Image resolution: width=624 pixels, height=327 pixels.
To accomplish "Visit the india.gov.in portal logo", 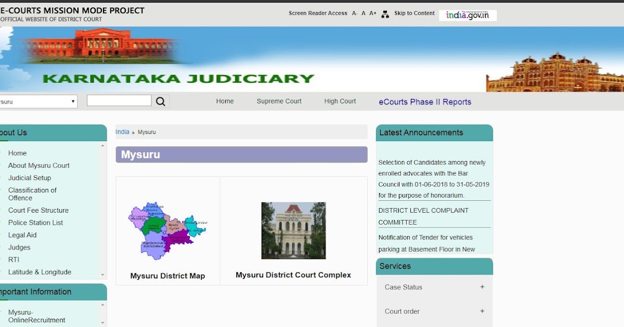I will coord(467,15).
